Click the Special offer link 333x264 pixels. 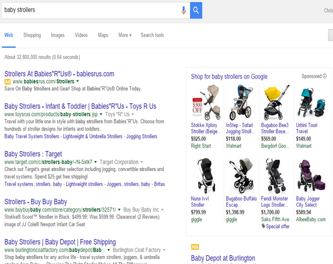pos(277,226)
